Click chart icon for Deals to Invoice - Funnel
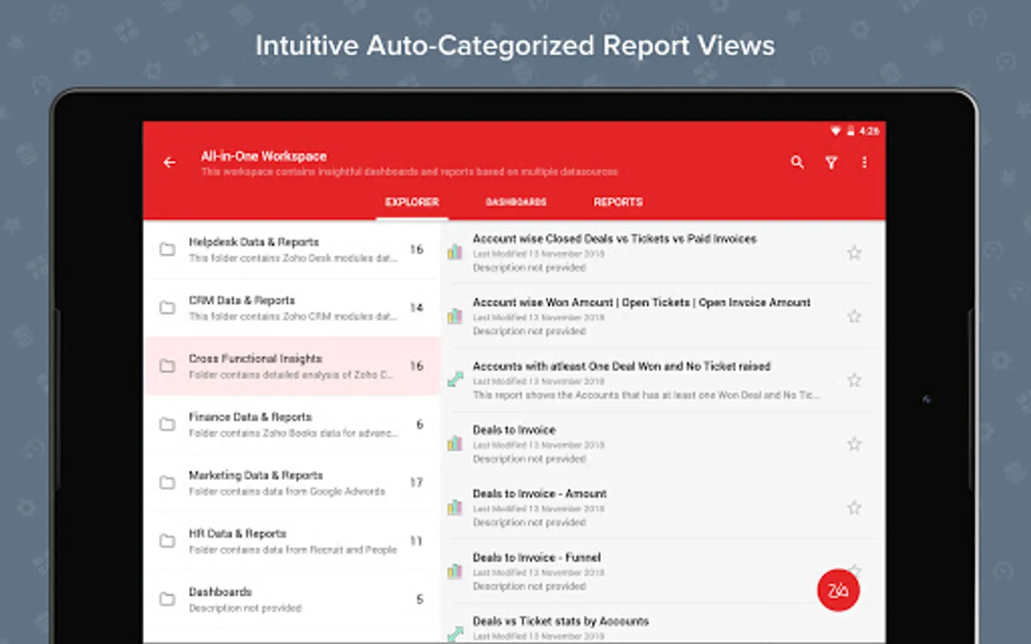Screen dimensions: 1031x644 click(x=455, y=571)
